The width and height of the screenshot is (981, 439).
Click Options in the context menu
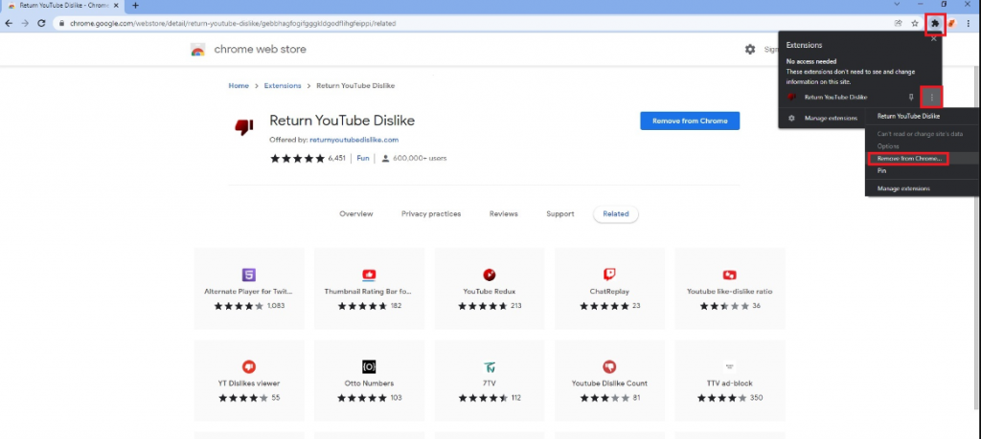tap(888, 146)
